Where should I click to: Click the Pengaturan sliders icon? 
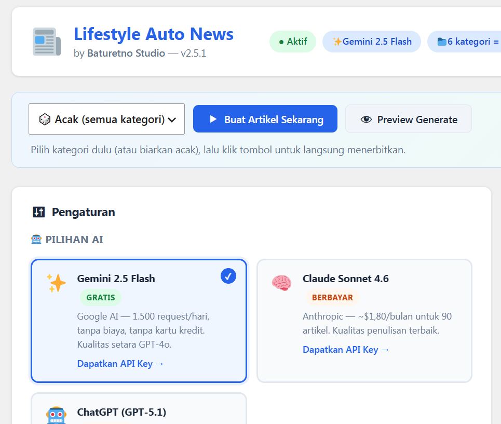38,212
